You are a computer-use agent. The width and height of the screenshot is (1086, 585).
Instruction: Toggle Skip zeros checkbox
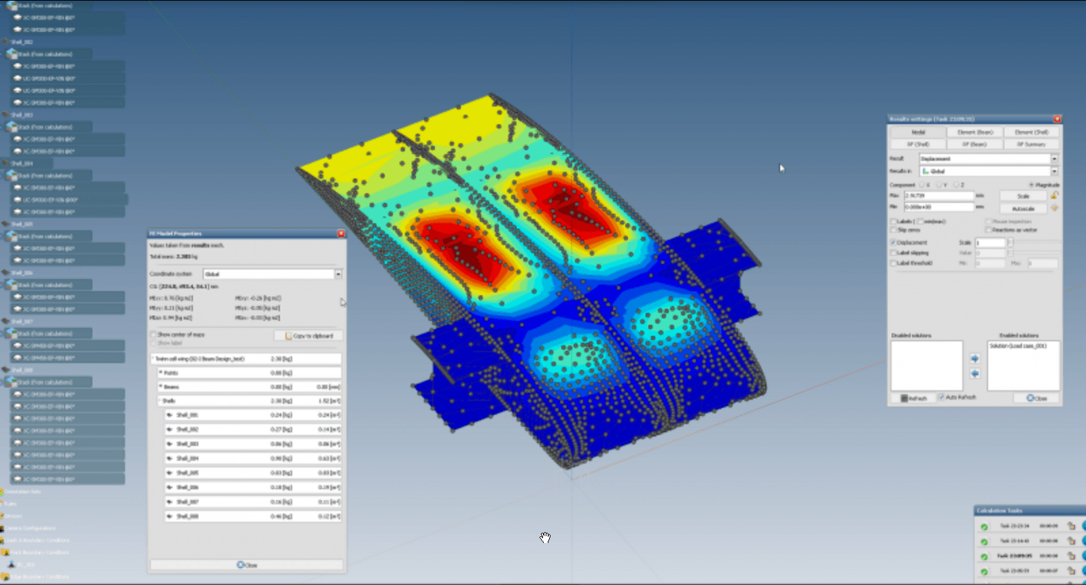[894, 230]
